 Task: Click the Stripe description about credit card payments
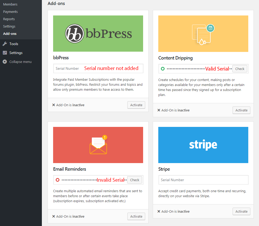click(202, 193)
